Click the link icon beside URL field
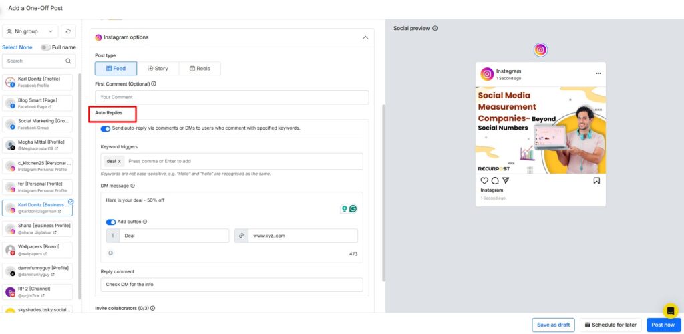This screenshot has height=334, width=684. pos(241,236)
